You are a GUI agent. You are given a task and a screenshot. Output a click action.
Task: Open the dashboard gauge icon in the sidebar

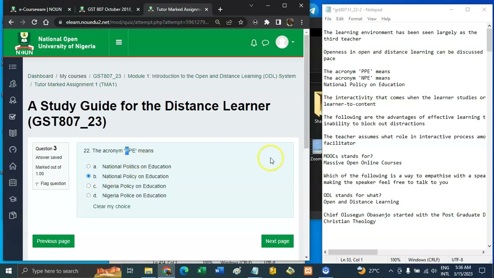(x=13, y=150)
